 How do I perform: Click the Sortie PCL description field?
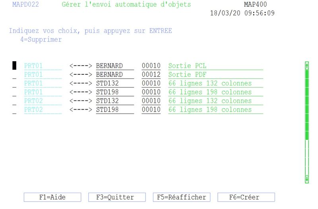215,66
